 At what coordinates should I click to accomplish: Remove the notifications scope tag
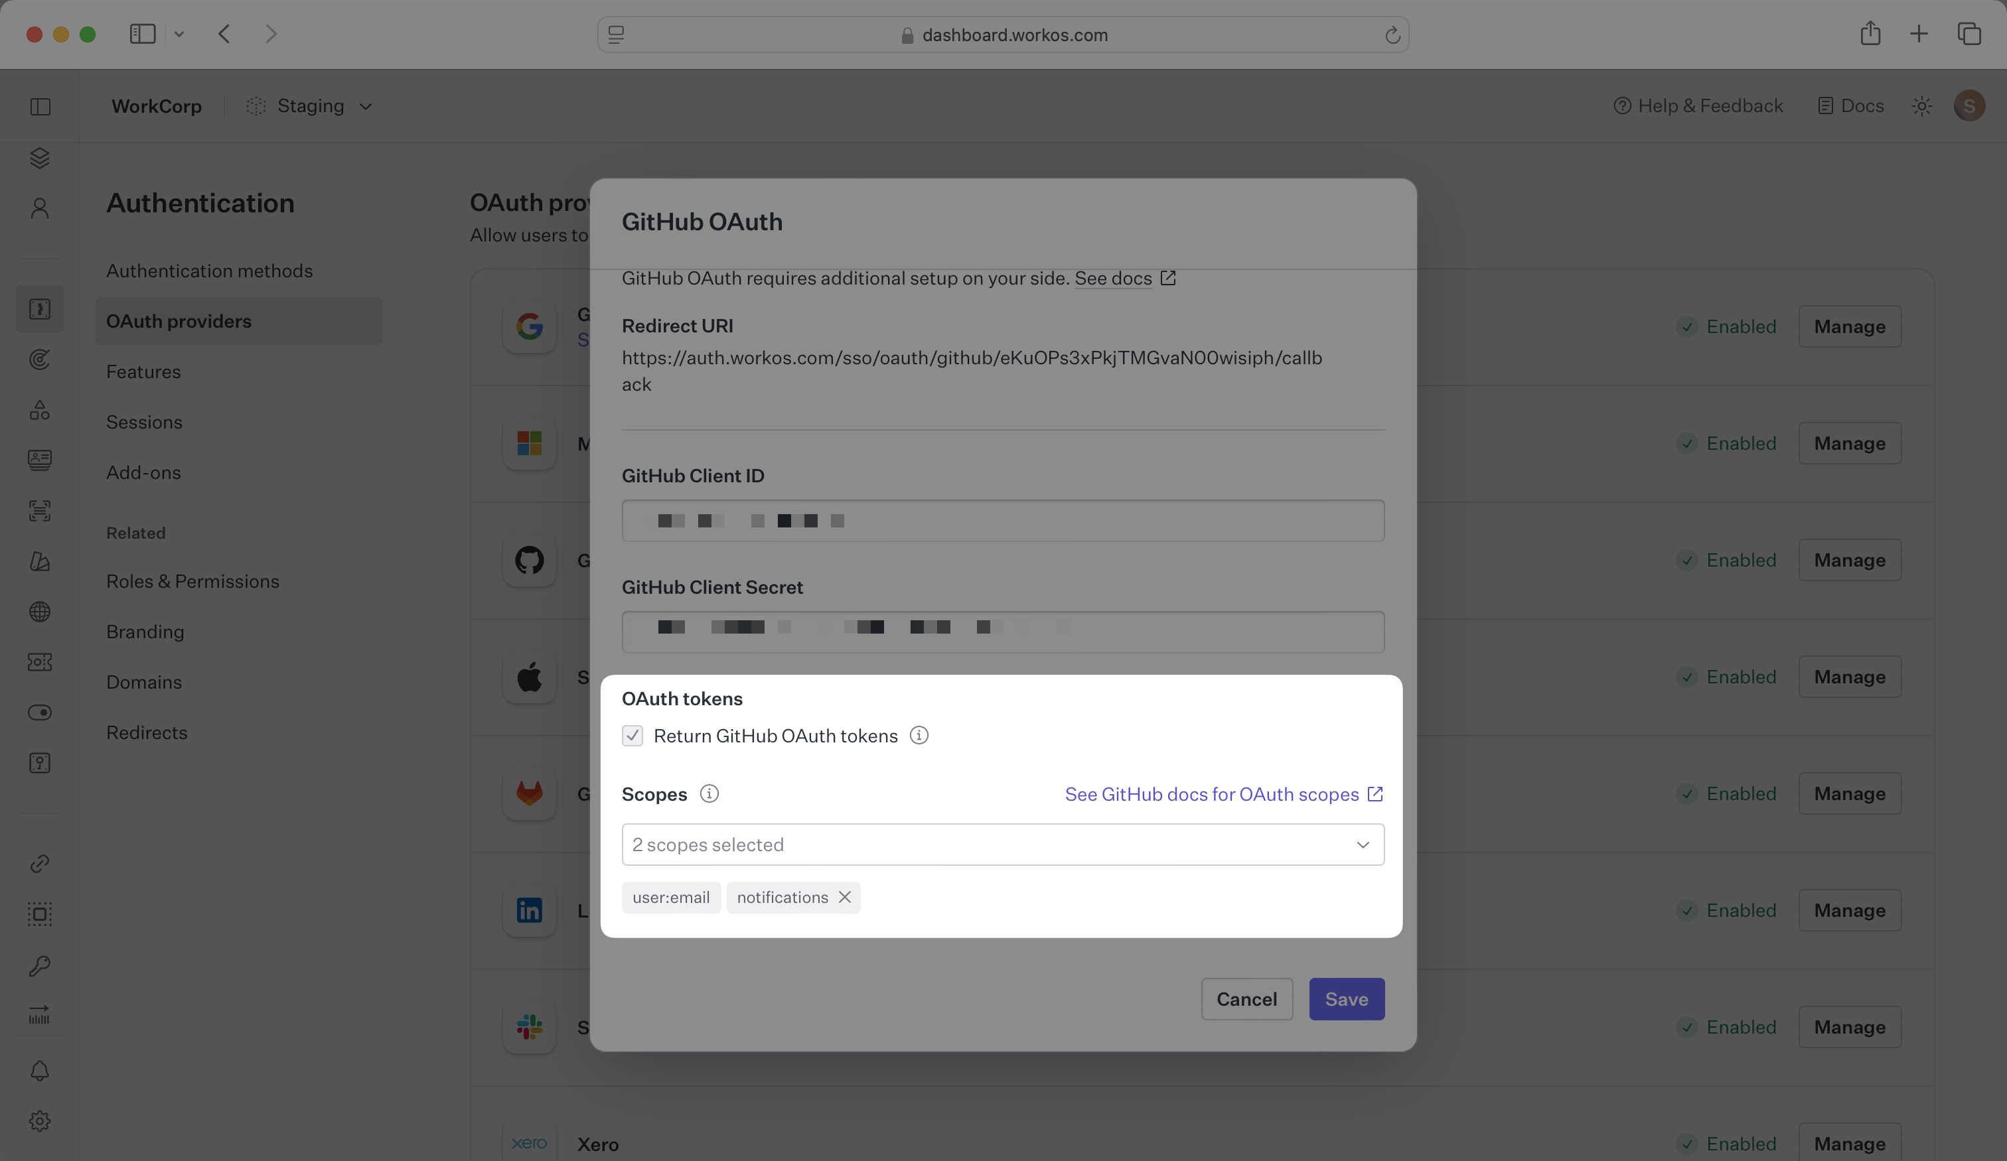click(x=845, y=897)
